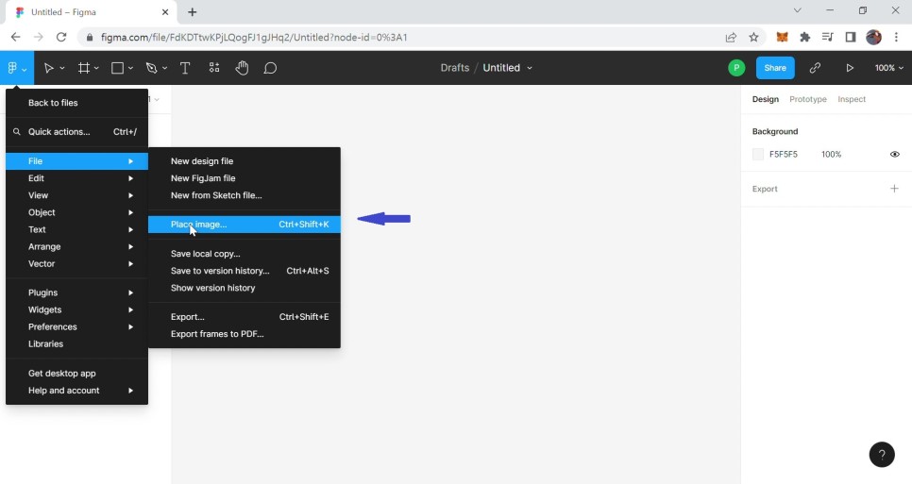The height and width of the screenshot is (484, 912).
Task: Choose Export menu item
Action: click(x=245, y=317)
